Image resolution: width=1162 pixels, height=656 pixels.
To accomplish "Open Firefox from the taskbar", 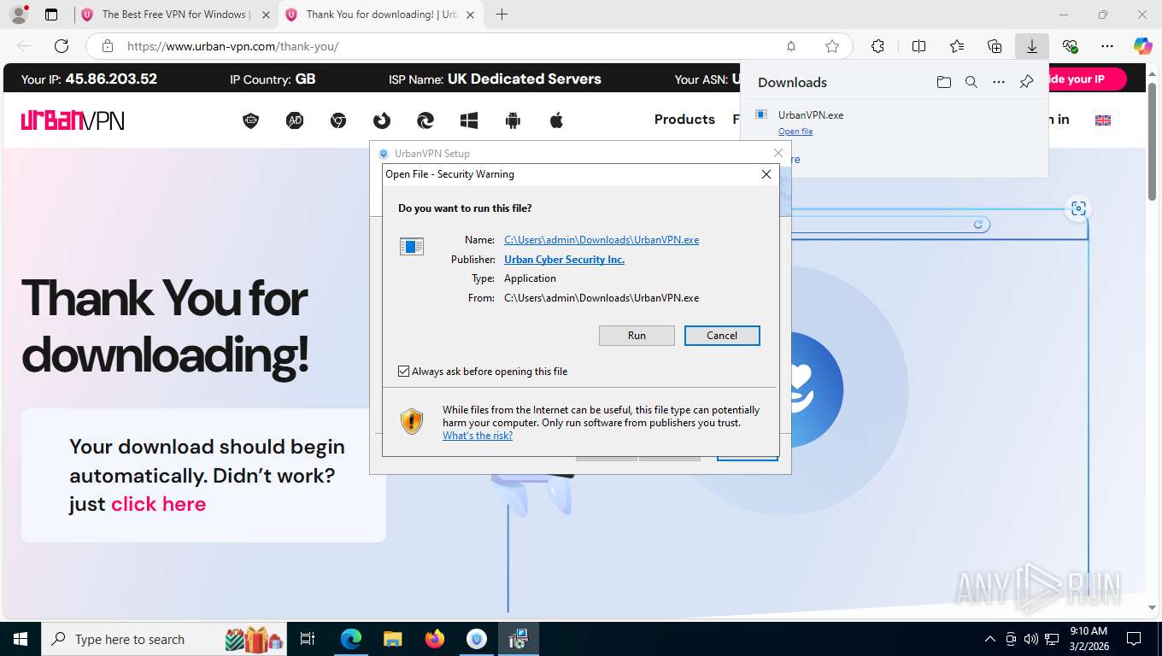I will click(435, 639).
